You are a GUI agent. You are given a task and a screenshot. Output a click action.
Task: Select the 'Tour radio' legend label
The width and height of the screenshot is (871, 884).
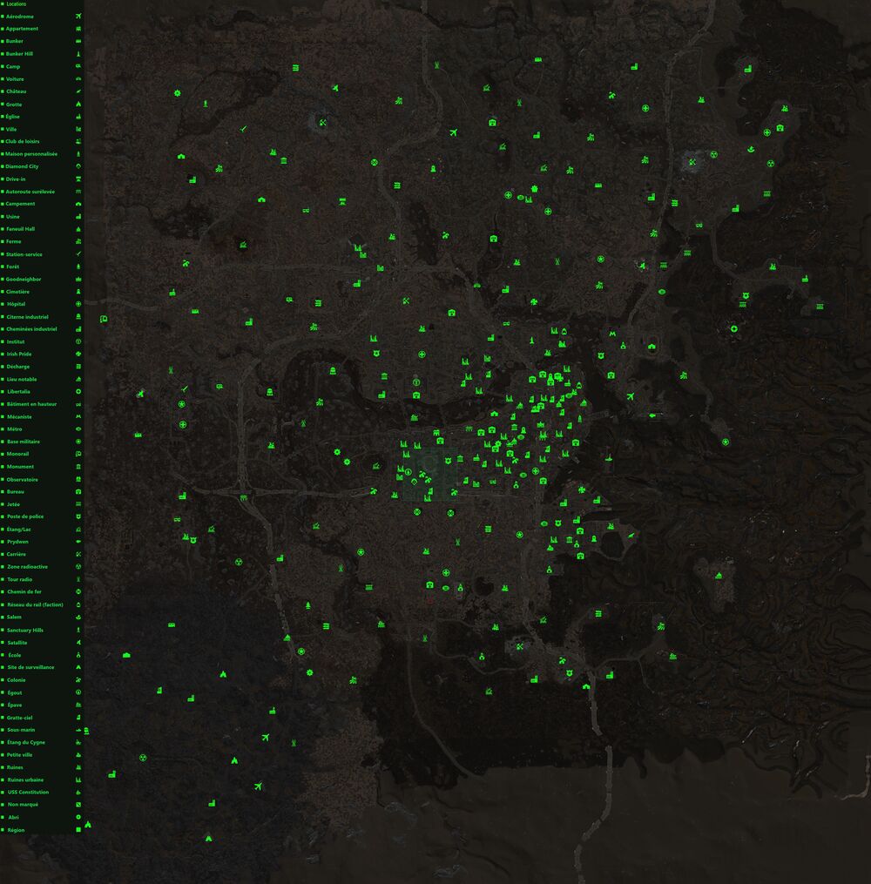(20, 579)
